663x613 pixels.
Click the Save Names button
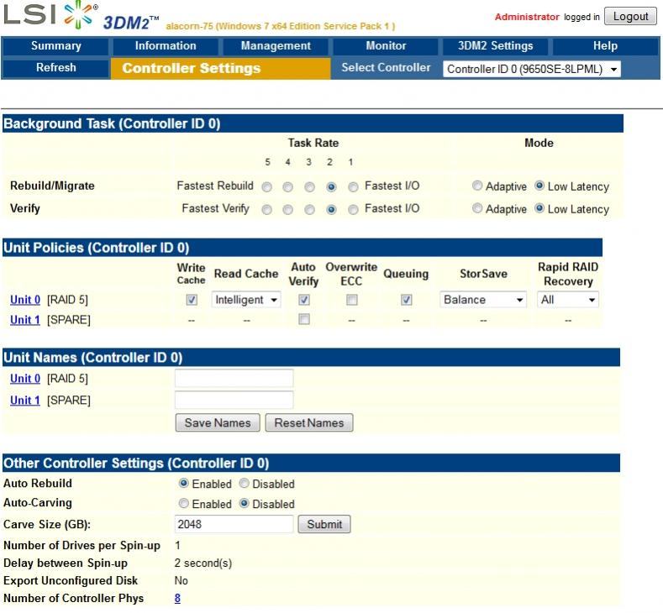pos(218,422)
